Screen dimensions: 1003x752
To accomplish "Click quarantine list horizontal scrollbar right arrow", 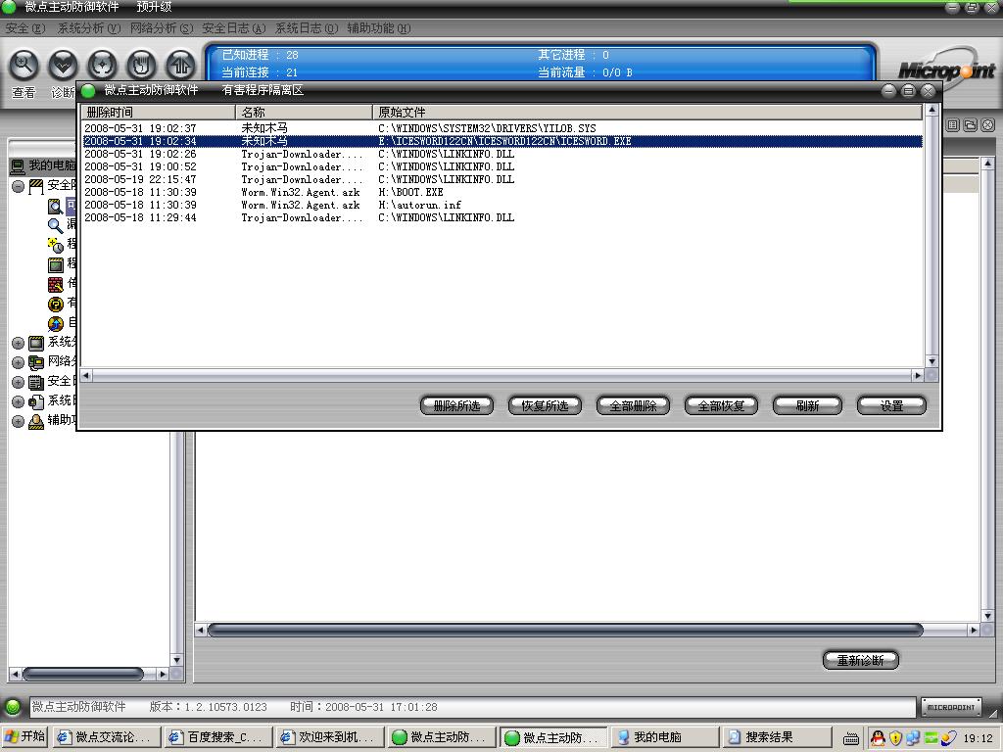I will point(918,375).
